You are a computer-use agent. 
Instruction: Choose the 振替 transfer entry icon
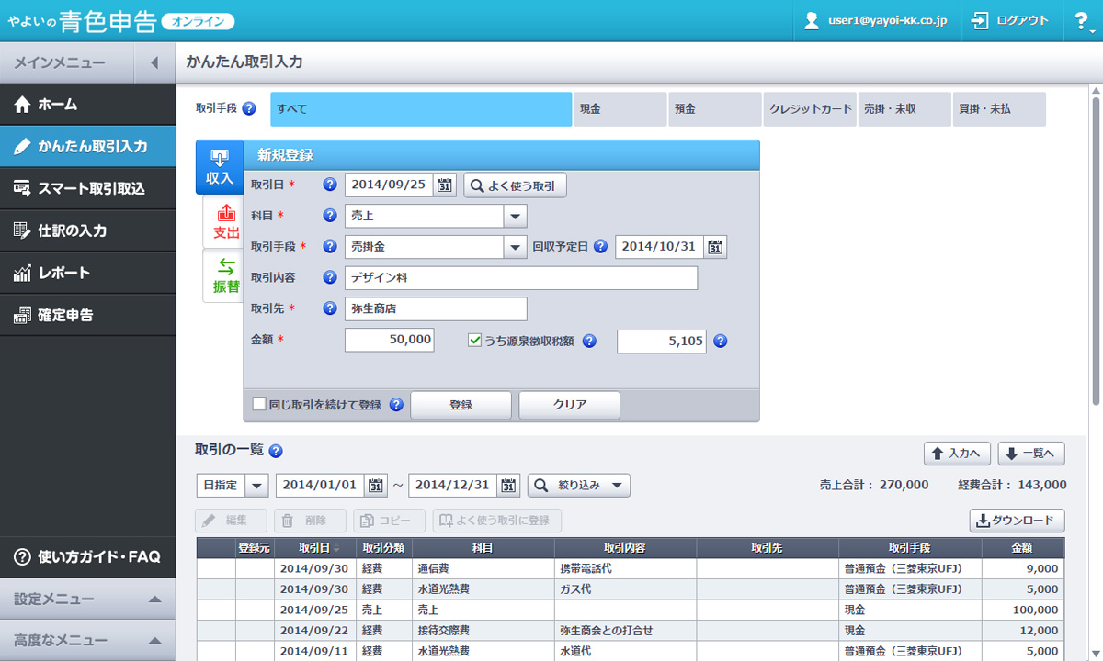click(x=225, y=276)
